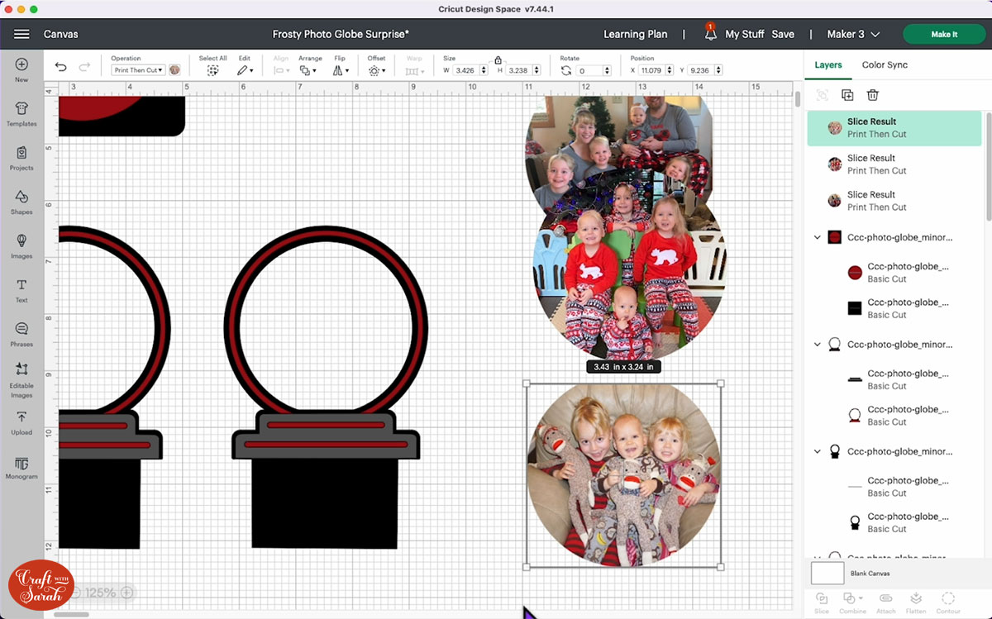This screenshot has width=992, height=619.
Task: Delete selected layer with trash icon
Action: pos(872,95)
